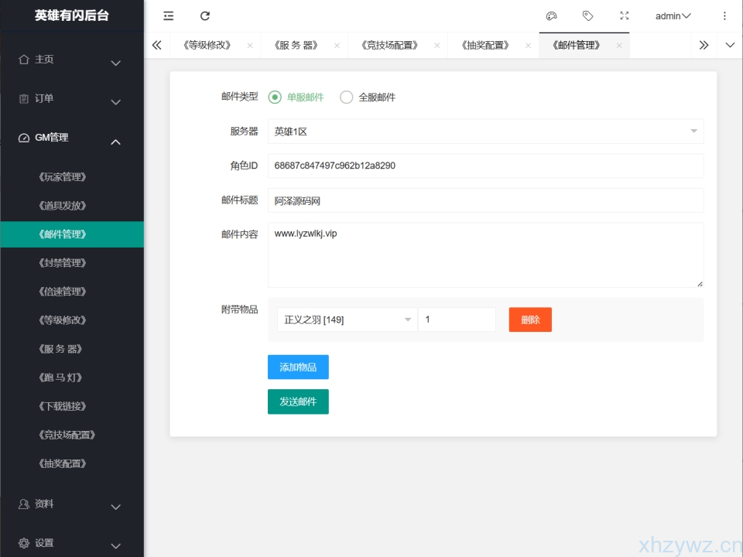The width and height of the screenshot is (743, 557).
Task: Click the sidebar collapse menu icon
Action: pyautogui.click(x=169, y=15)
